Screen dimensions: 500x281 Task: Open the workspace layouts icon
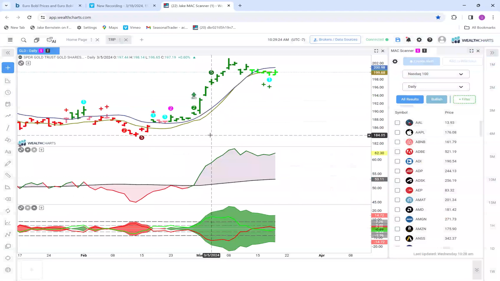point(36,40)
